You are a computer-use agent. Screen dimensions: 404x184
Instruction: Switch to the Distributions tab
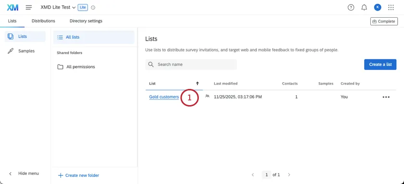click(43, 21)
